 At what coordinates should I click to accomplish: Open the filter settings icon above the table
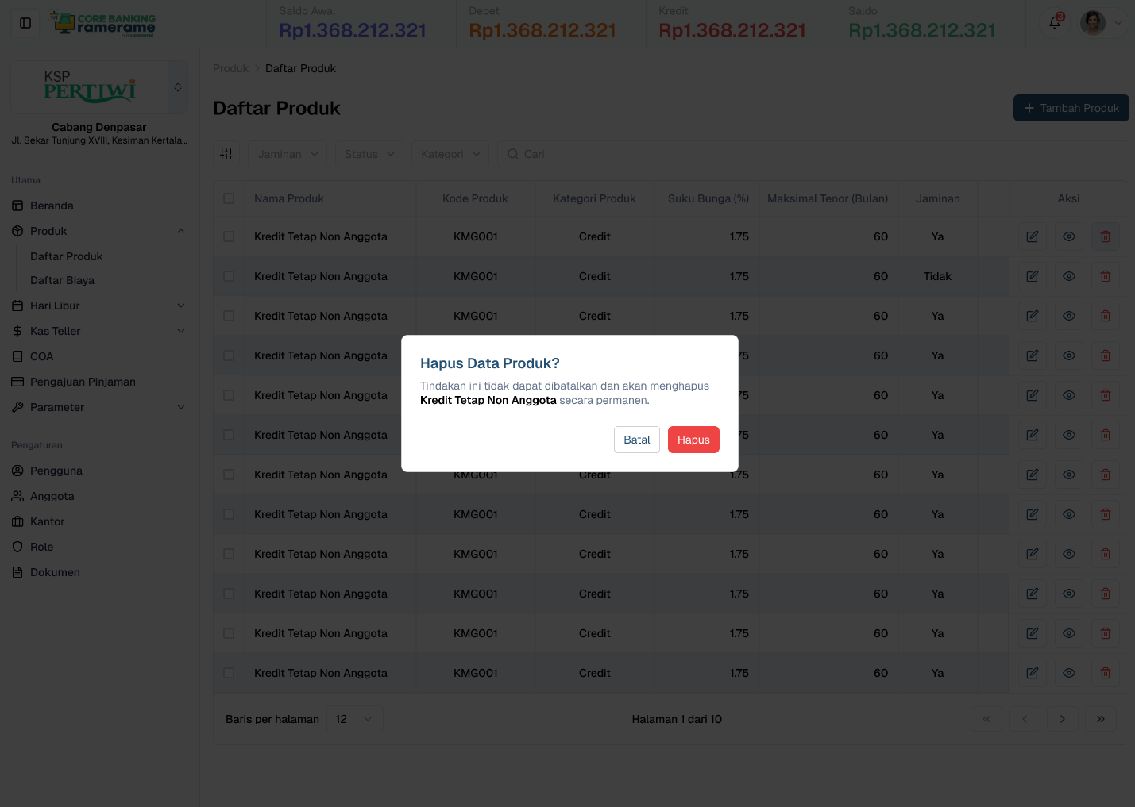coord(226,153)
